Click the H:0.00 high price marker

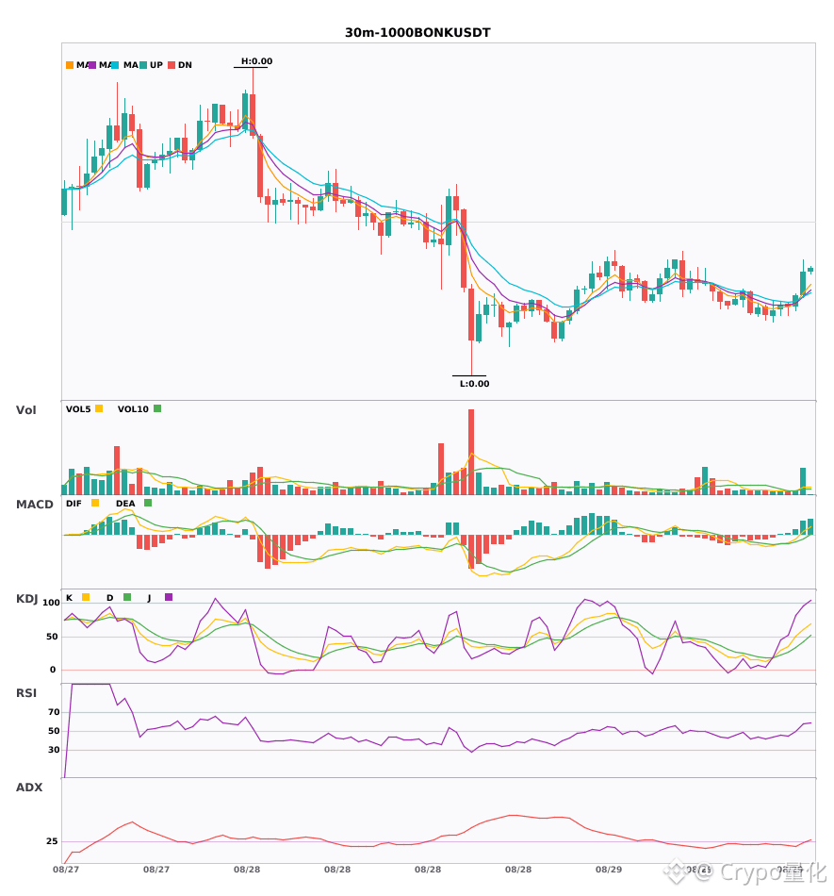pyautogui.click(x=256, y=61)
